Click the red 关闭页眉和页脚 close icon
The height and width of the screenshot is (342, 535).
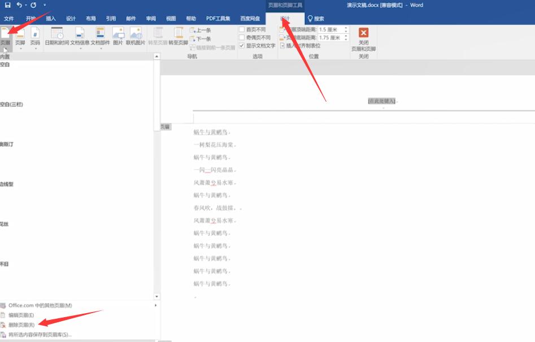[x=363, y=32]
